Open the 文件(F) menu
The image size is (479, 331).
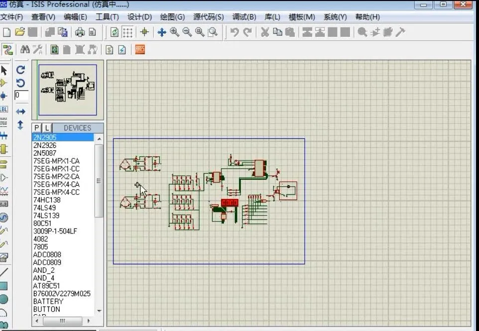click(11, 17)
